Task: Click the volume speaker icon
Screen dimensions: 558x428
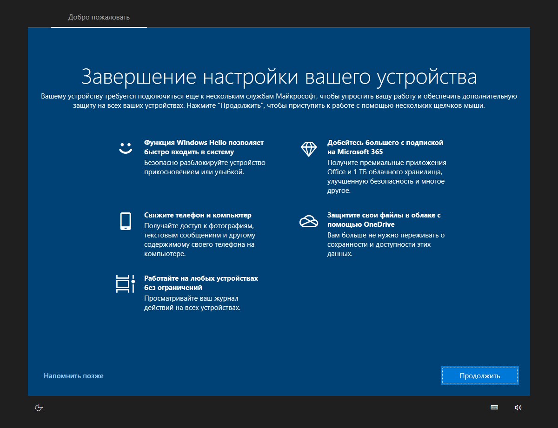Action: point(518,408)
